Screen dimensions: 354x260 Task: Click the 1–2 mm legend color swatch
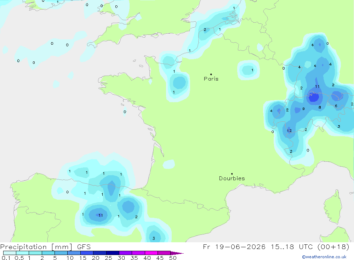coord(35,253)
